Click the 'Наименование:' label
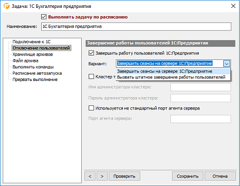This screenshot has width=240, height=186. (x=22, y=27)
